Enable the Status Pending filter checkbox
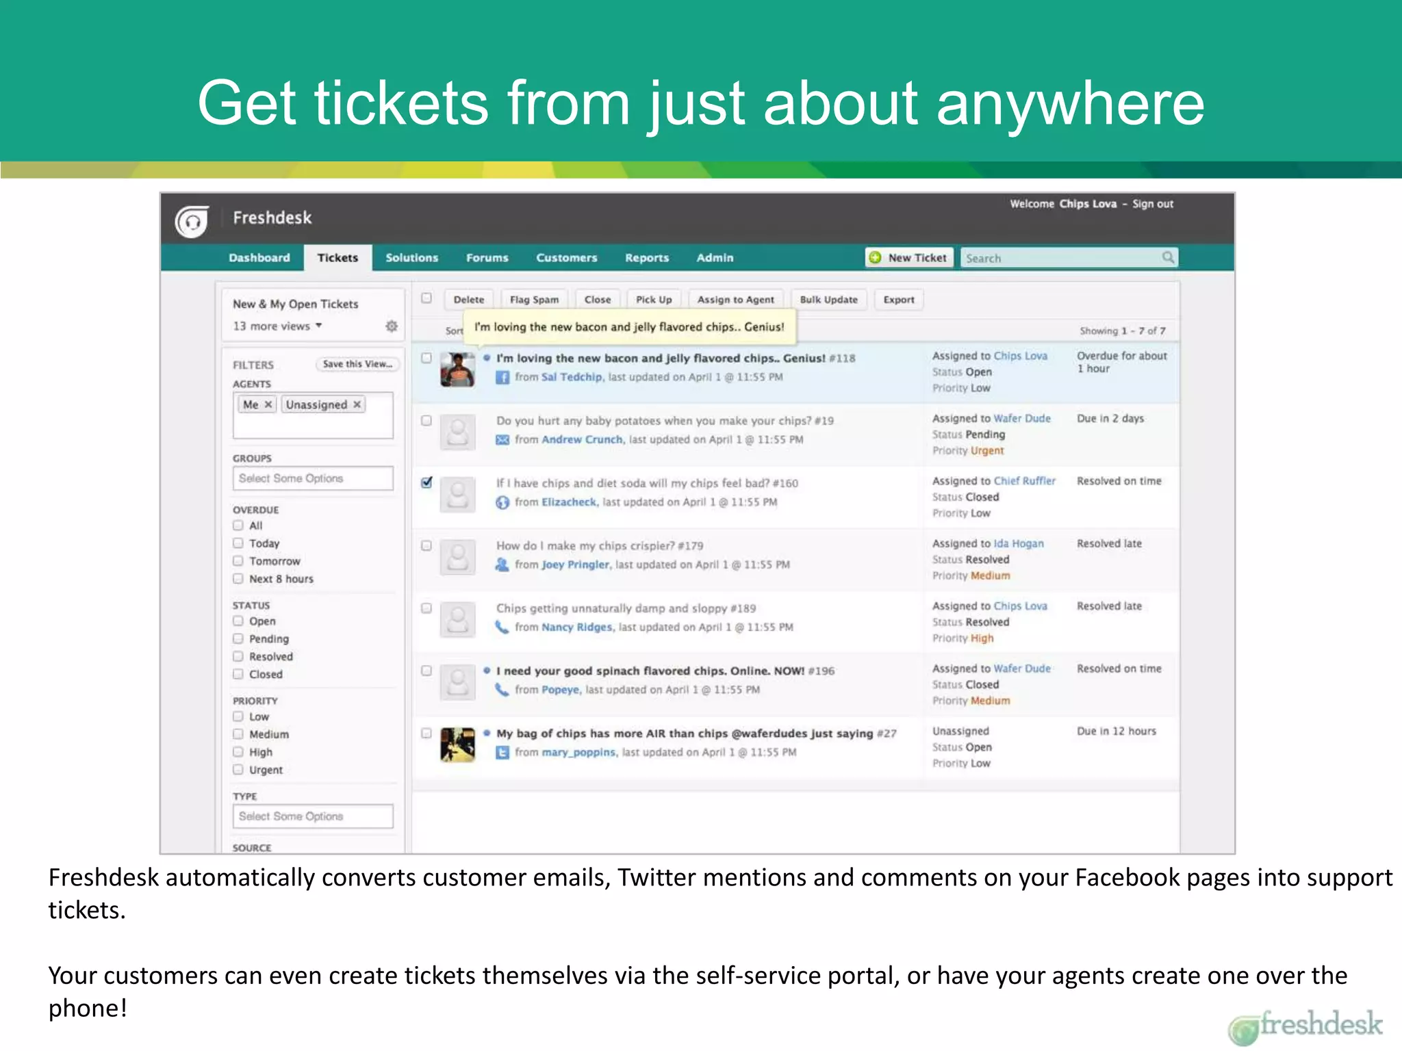1402x1051 pixels. pyautogui.click(x=238, y=638)
